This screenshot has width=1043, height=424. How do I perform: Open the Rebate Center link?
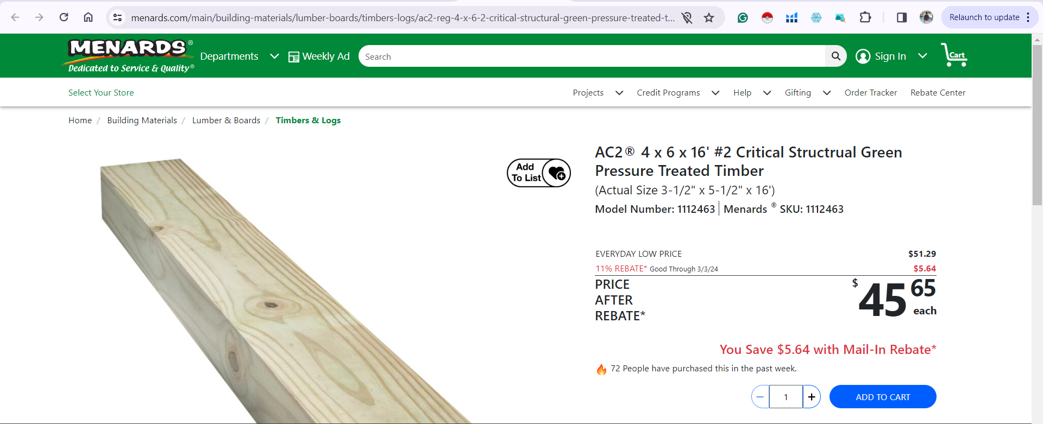(938, 93)
